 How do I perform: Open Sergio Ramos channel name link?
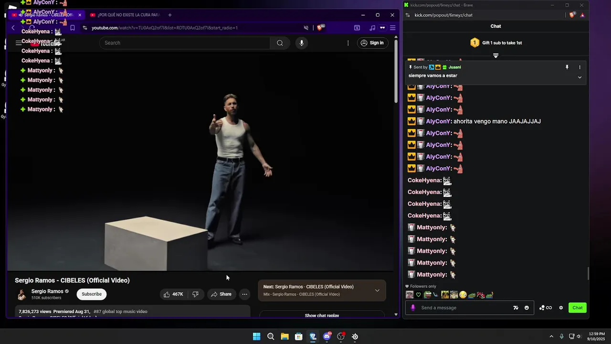(47, 291)
